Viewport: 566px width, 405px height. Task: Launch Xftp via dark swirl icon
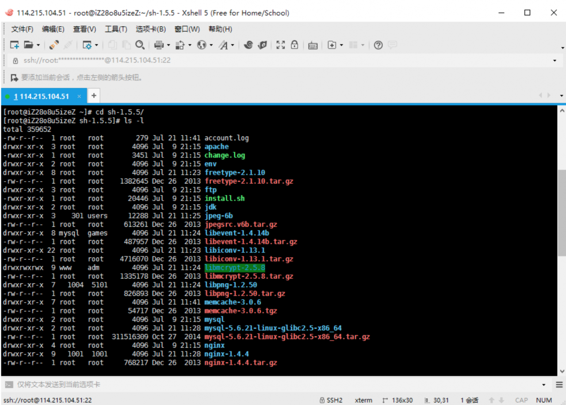coord(248,45)
